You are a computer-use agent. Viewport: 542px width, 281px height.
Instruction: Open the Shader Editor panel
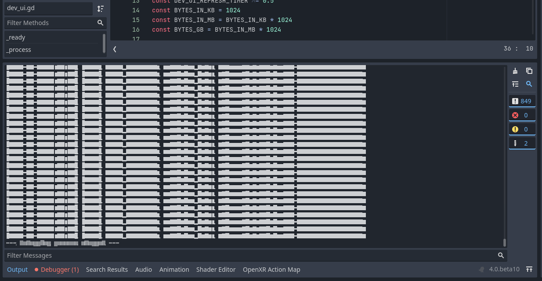click(216, 269)
